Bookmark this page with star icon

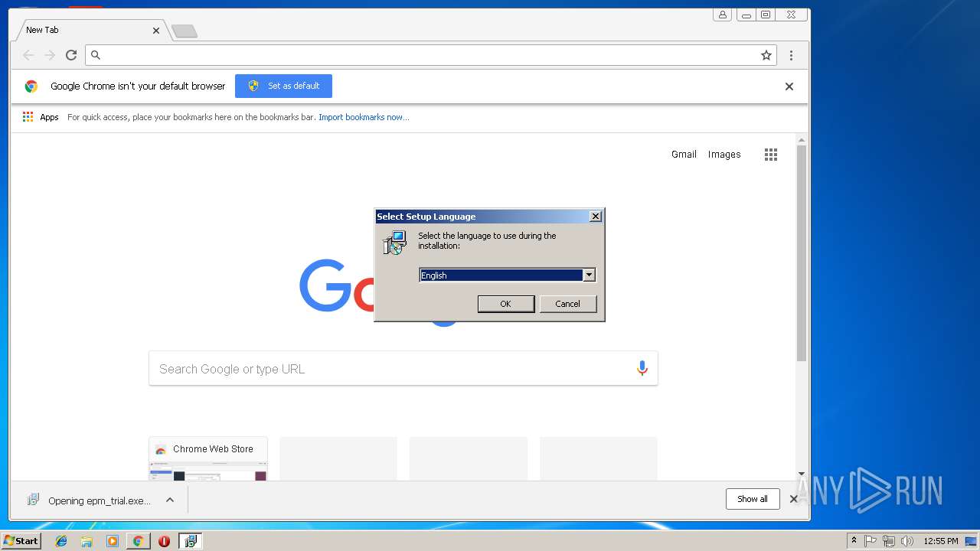click(x=766, y=55)
